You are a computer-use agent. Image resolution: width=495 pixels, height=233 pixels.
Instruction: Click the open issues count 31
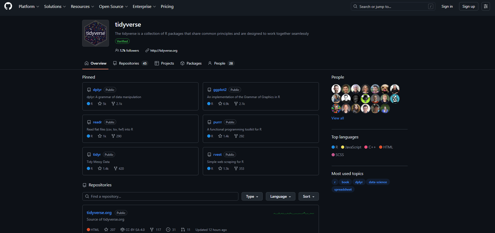pos(171,230)
